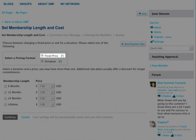Open the GROUPS menu

tap(25, 4)
